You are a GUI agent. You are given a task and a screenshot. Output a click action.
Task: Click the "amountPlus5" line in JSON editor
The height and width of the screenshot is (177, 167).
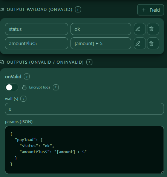pos(53,152)
